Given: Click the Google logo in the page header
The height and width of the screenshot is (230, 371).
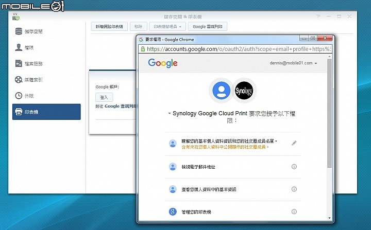Looking at the screenshot, I should click(x=163, y=63).
